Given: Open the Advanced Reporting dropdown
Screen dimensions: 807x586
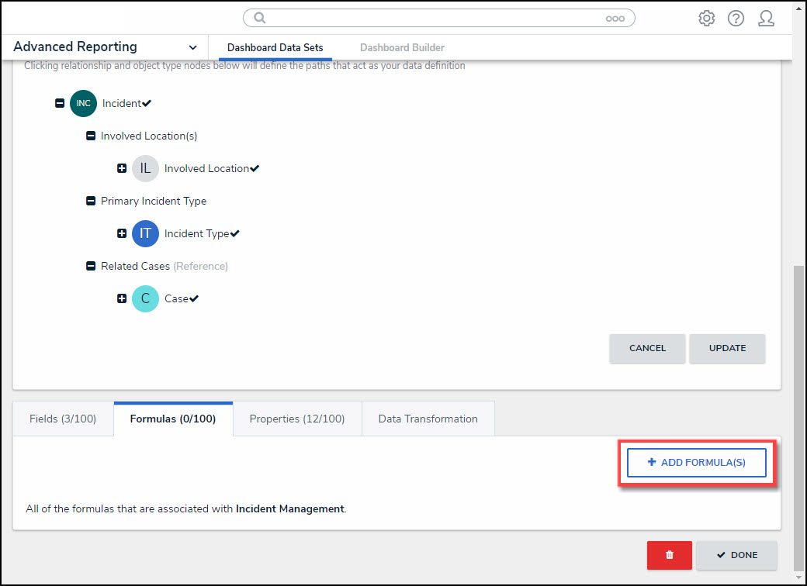Looking at the screenshot, I should [105, 47].
